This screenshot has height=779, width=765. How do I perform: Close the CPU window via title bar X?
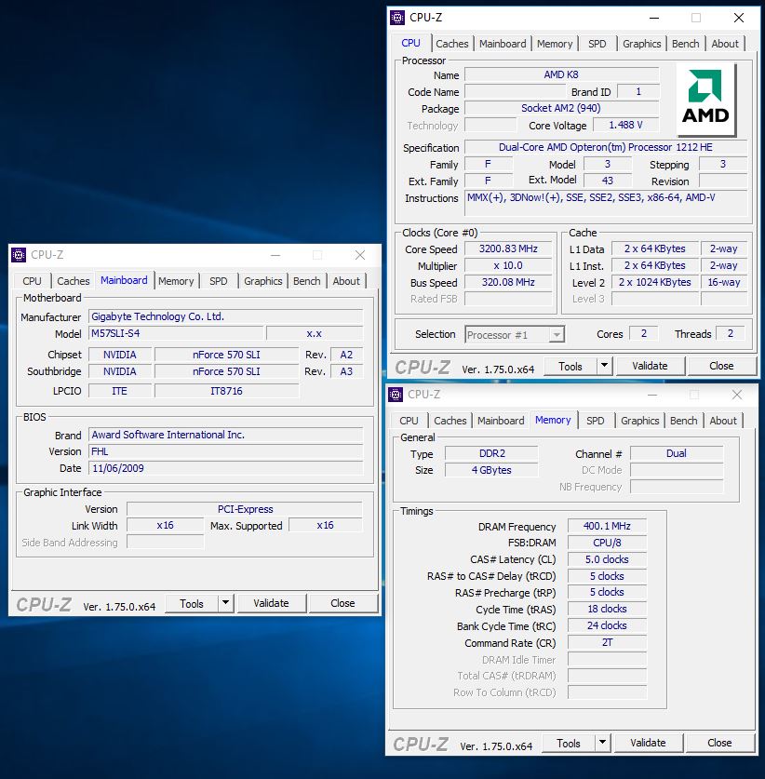pyautogui.click(x=739, y=18)
